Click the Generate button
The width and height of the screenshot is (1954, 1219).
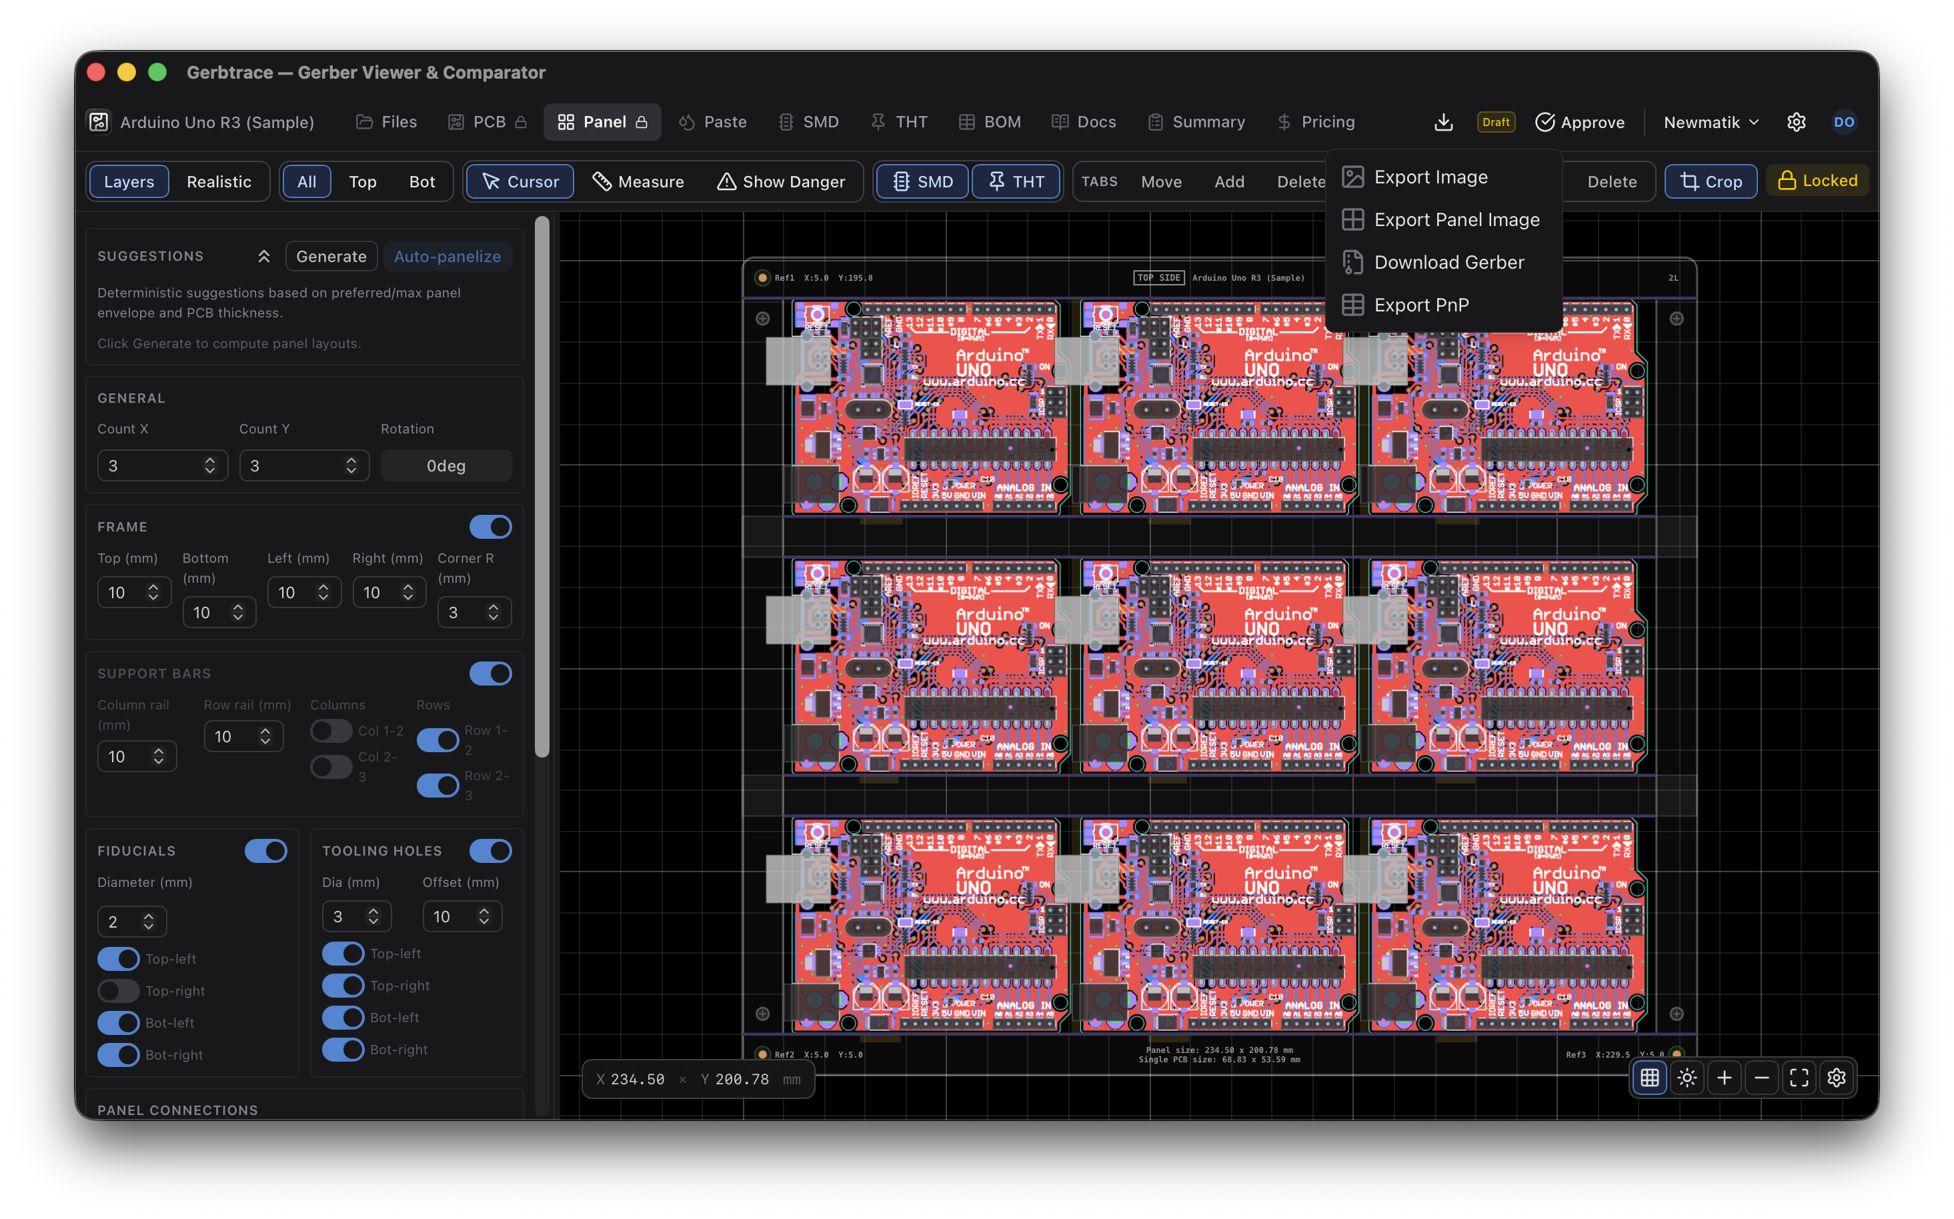tap(331, 256)
